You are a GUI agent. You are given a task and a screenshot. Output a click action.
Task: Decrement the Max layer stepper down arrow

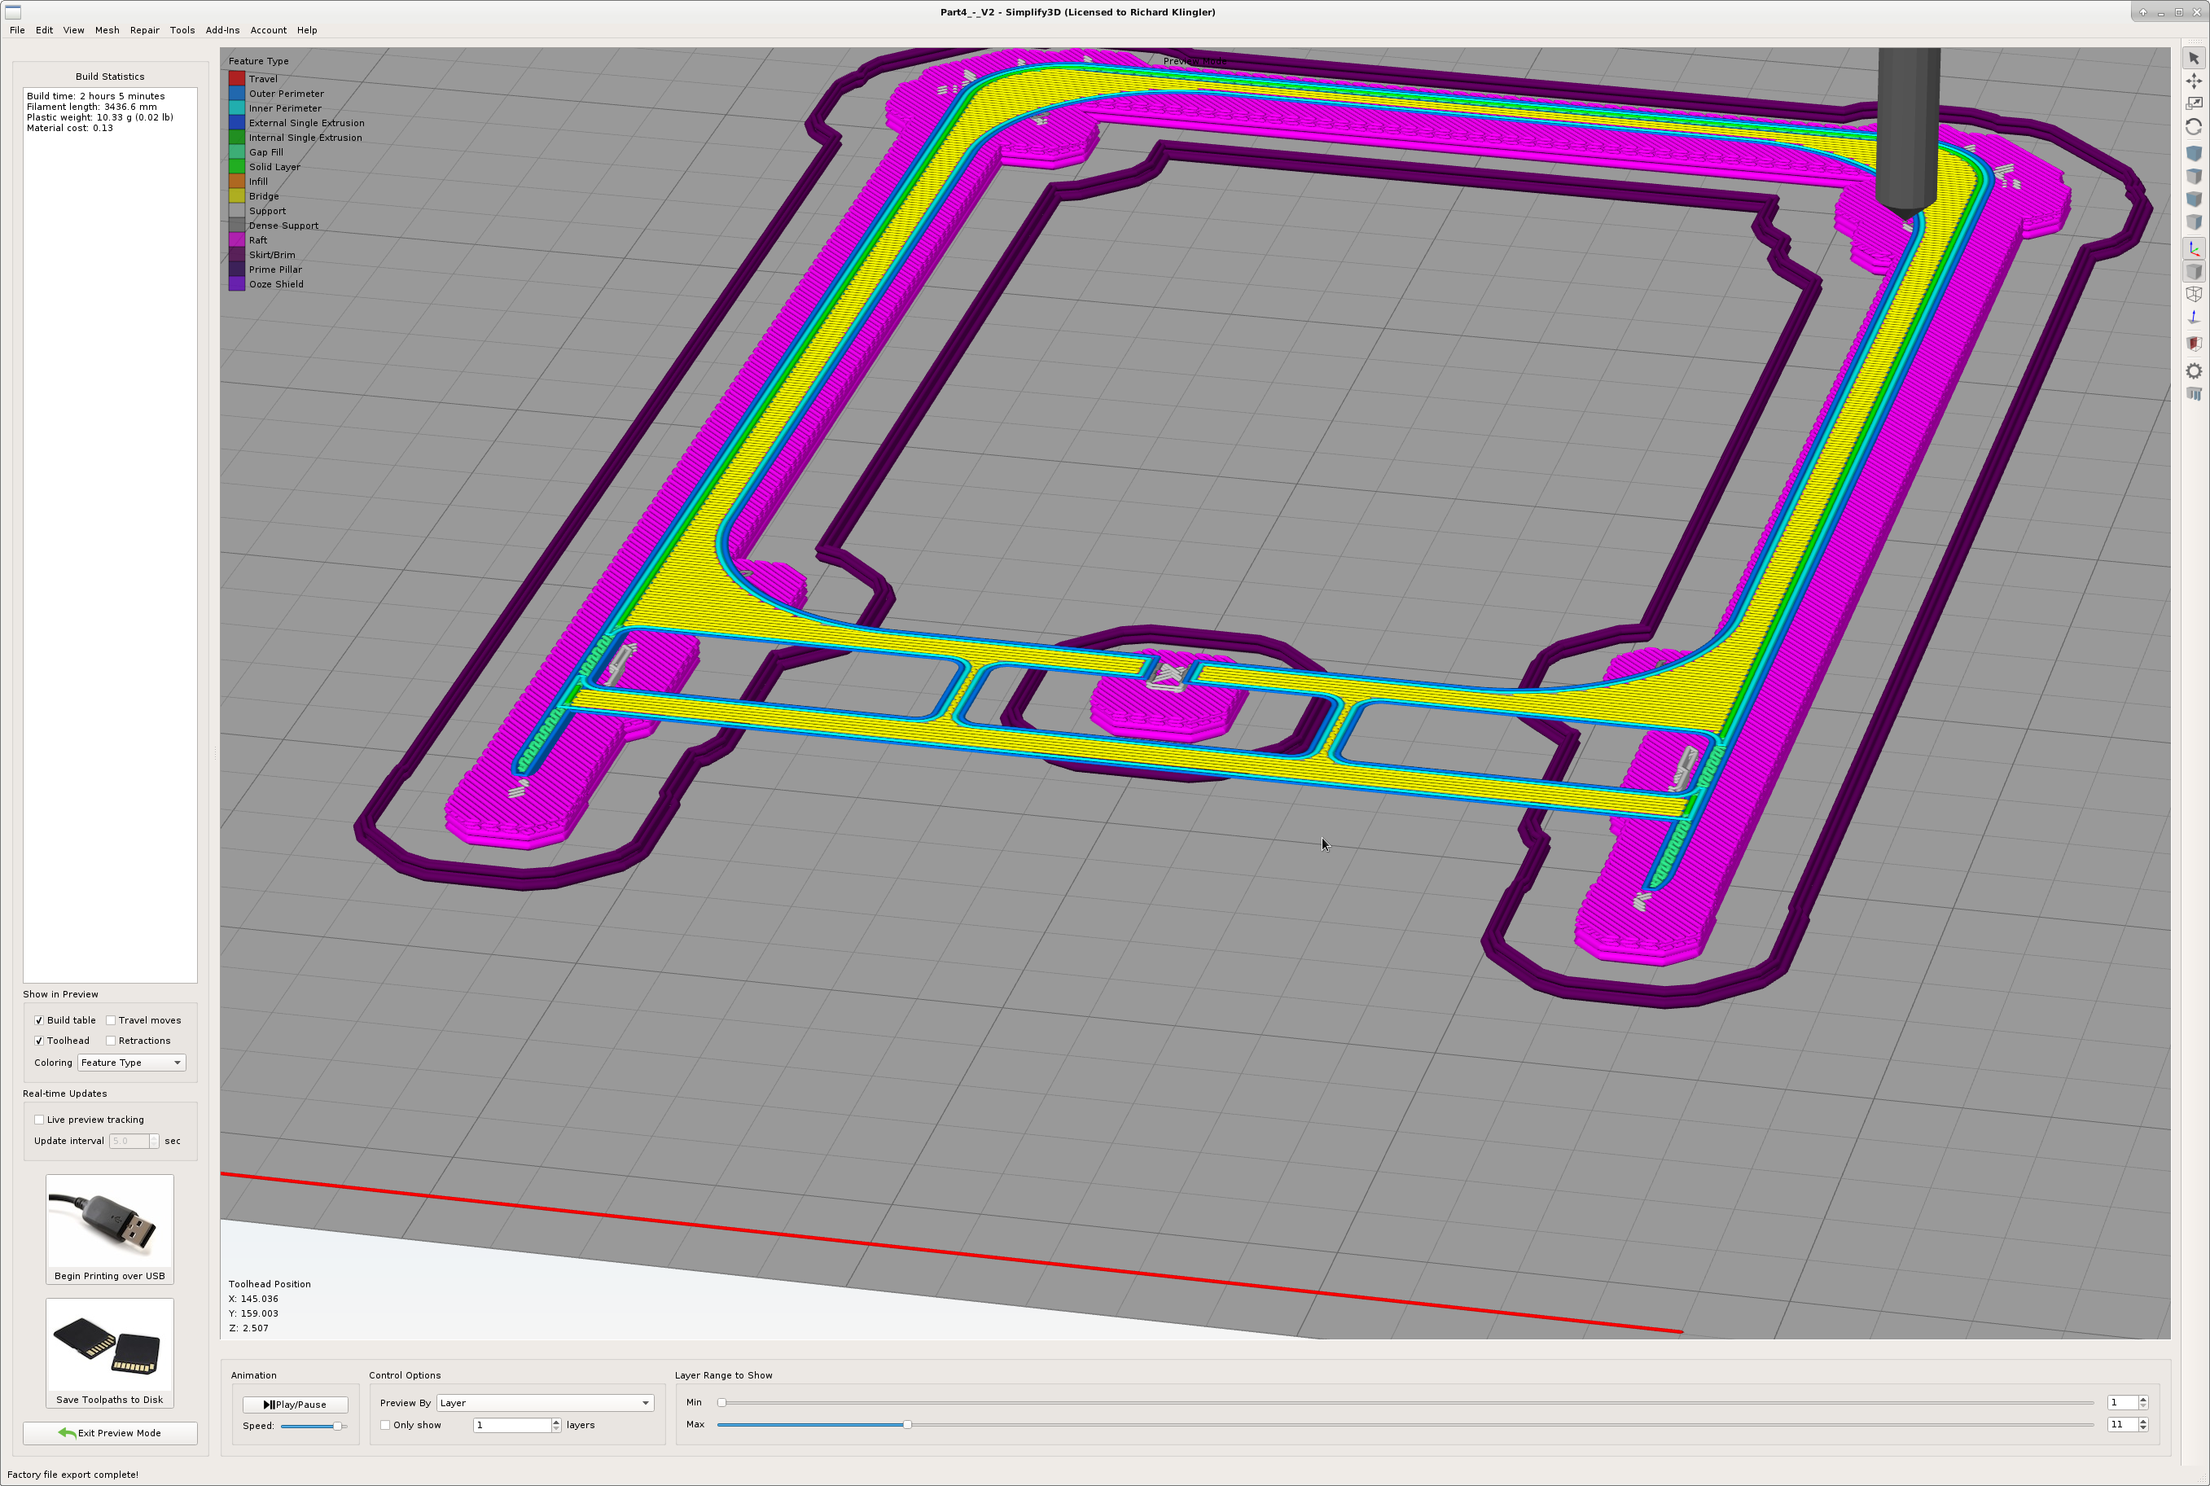click(x=2142, y=1428)
